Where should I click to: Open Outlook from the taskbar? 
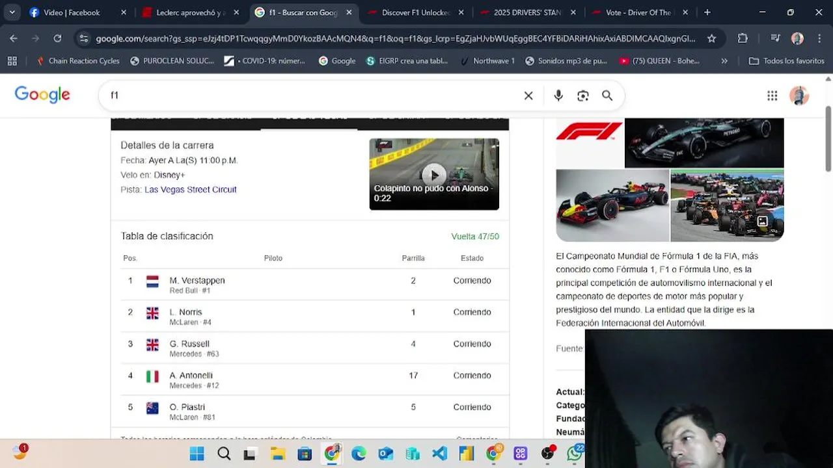point(385,454)
